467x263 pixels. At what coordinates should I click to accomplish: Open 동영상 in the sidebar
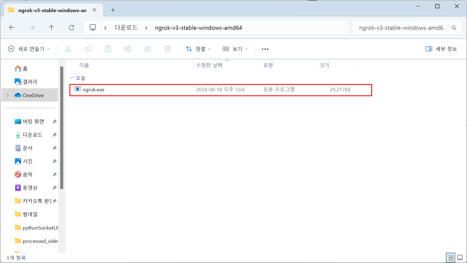pos(30,188)
